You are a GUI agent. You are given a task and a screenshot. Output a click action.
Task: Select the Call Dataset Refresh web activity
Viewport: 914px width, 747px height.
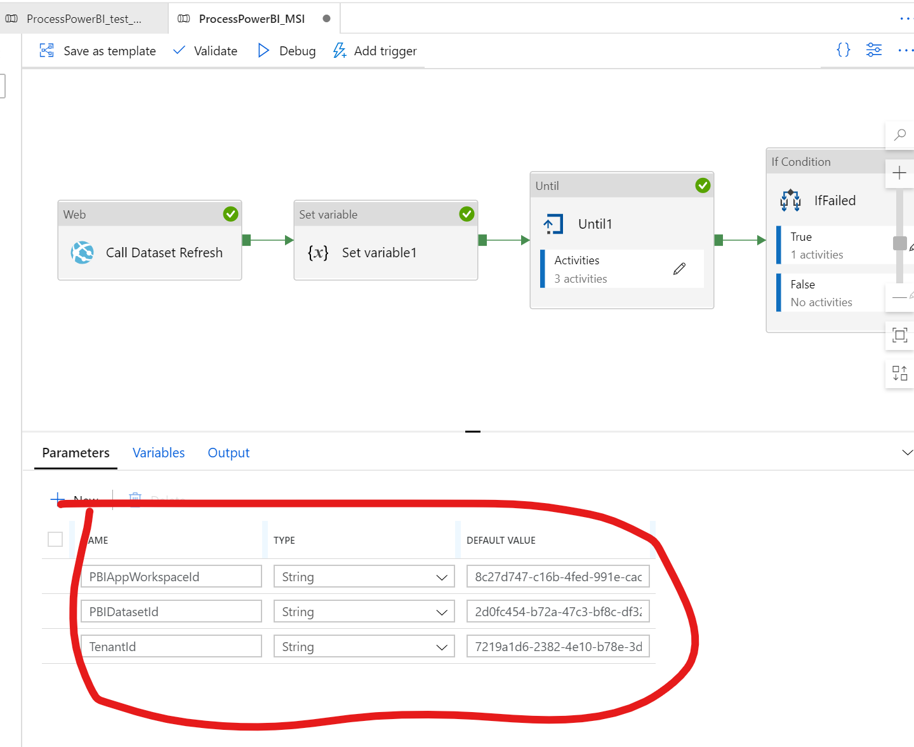click(x=150, y=241)
